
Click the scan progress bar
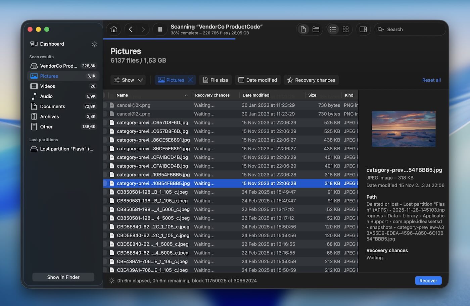[x=169, y=39]
